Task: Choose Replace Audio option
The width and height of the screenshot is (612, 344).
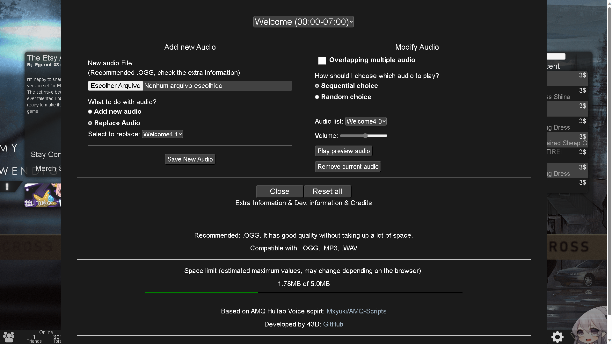Action: tap(90, 123)
